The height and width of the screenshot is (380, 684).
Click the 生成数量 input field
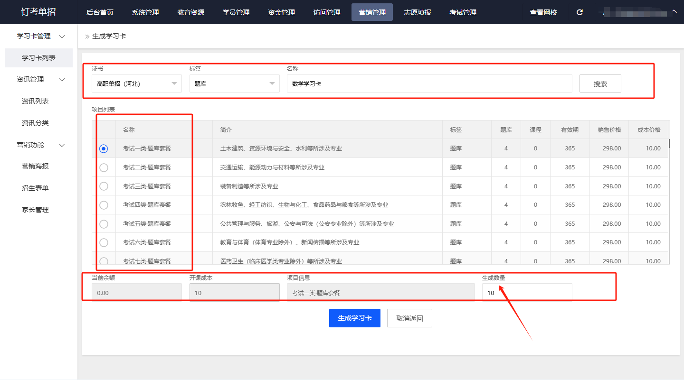click(x=526, y=293)
